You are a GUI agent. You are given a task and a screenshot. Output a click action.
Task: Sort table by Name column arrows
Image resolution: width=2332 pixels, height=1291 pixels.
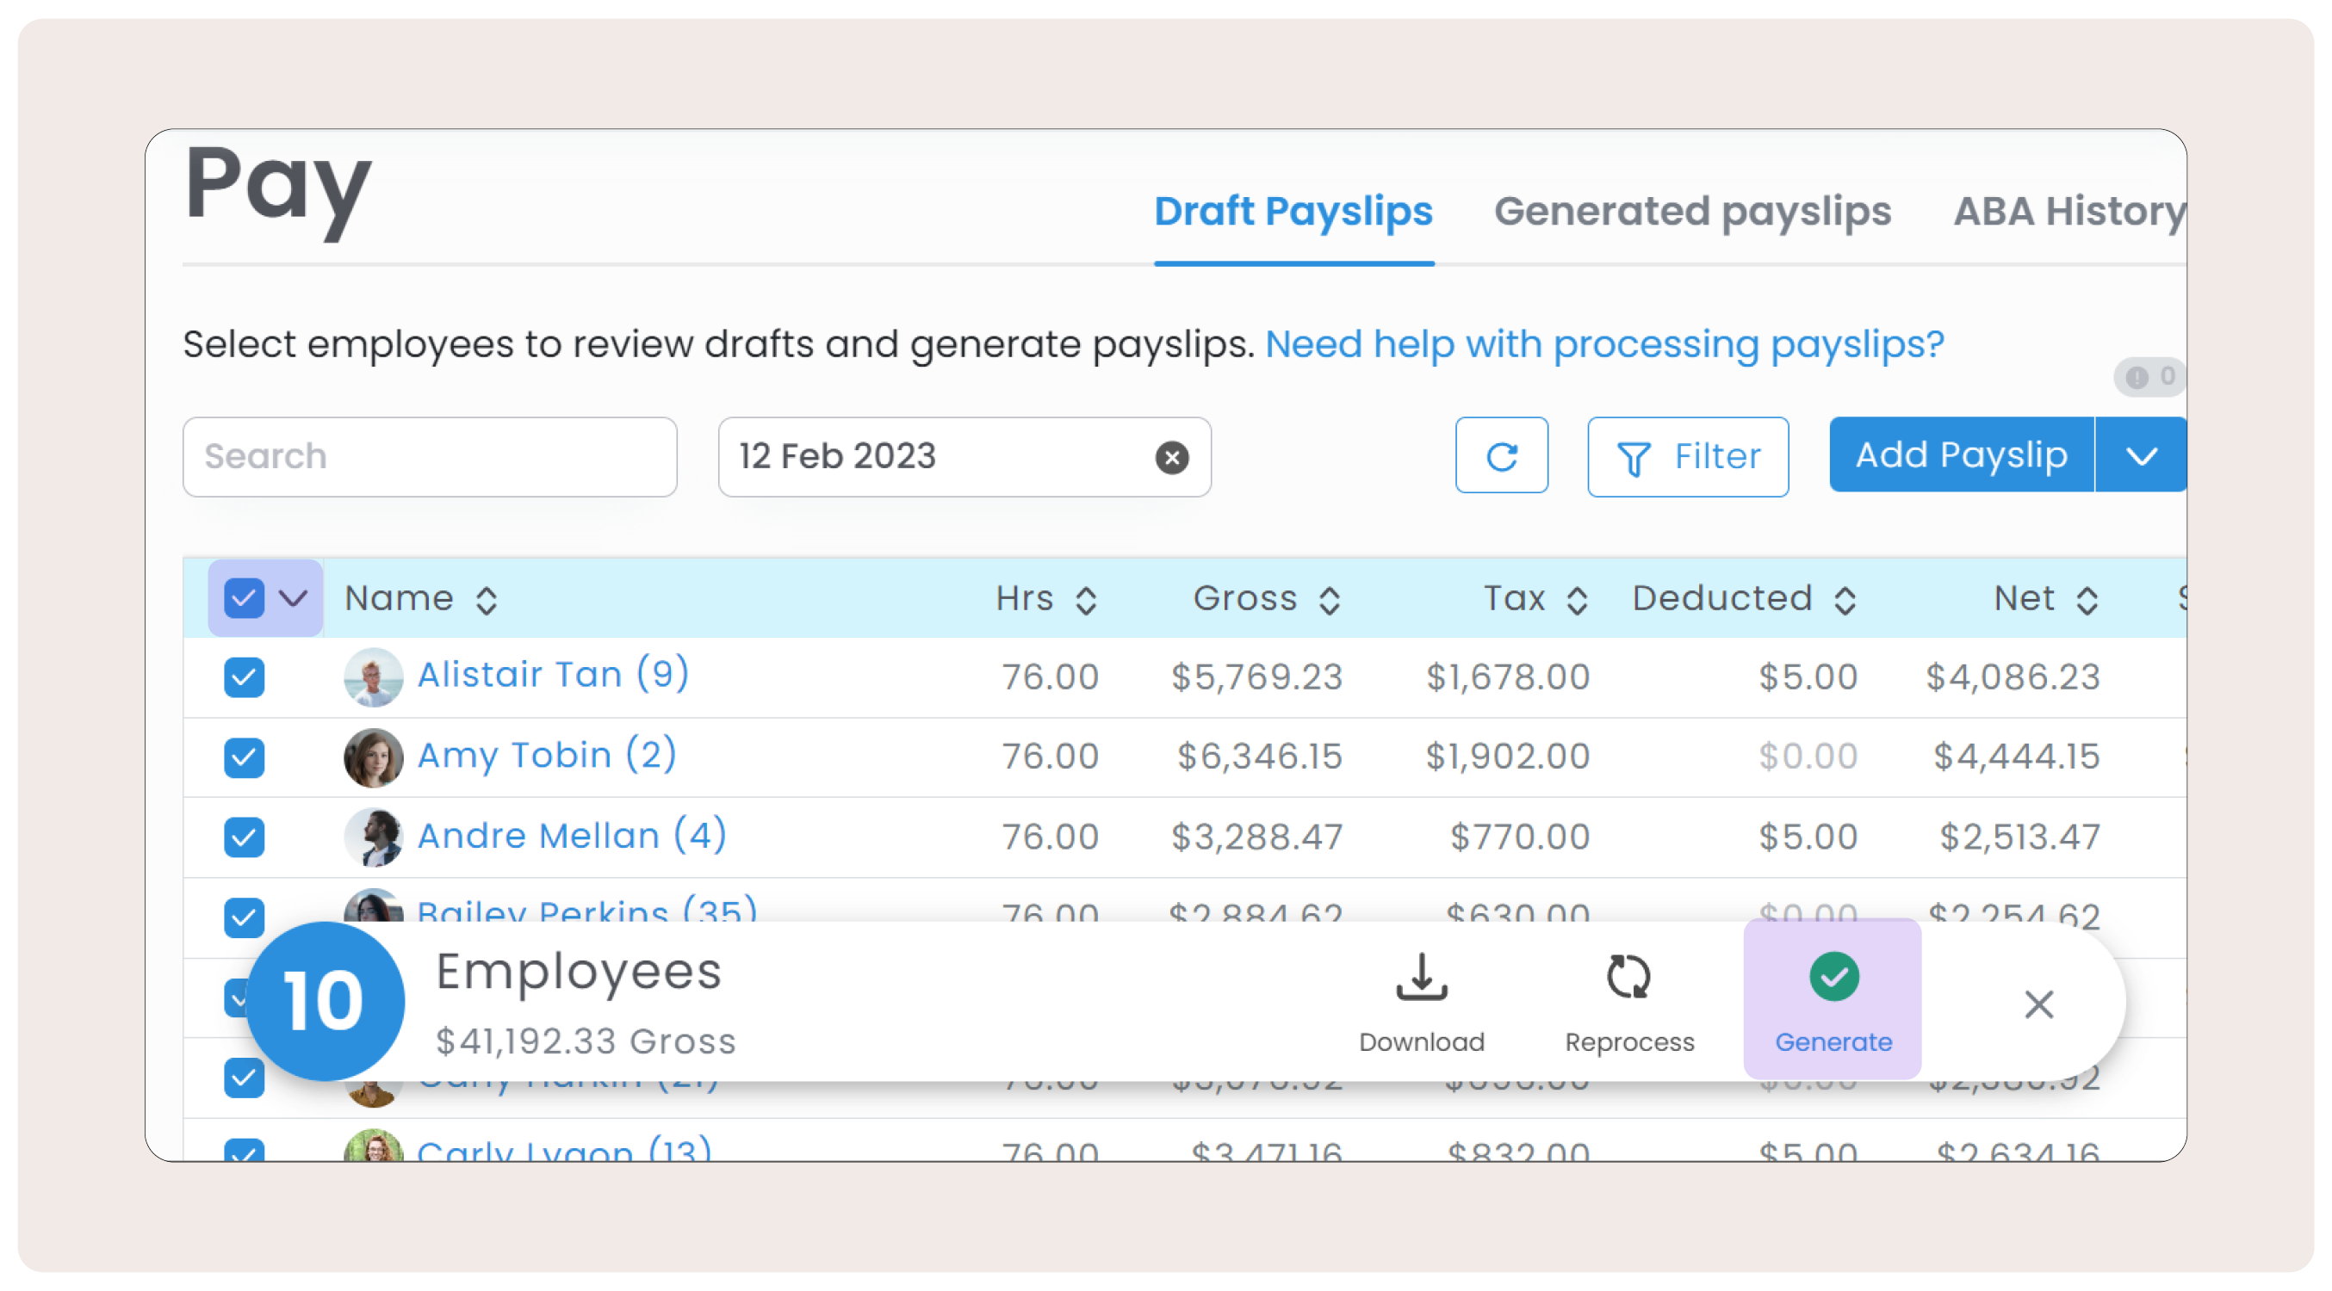click(487, 600)
